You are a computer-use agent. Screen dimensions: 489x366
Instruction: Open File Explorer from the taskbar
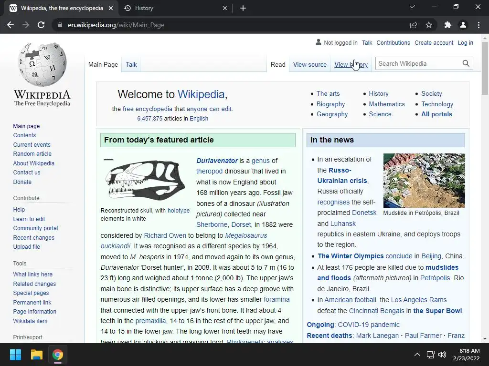pyautogui.click(x=36, y=355)
